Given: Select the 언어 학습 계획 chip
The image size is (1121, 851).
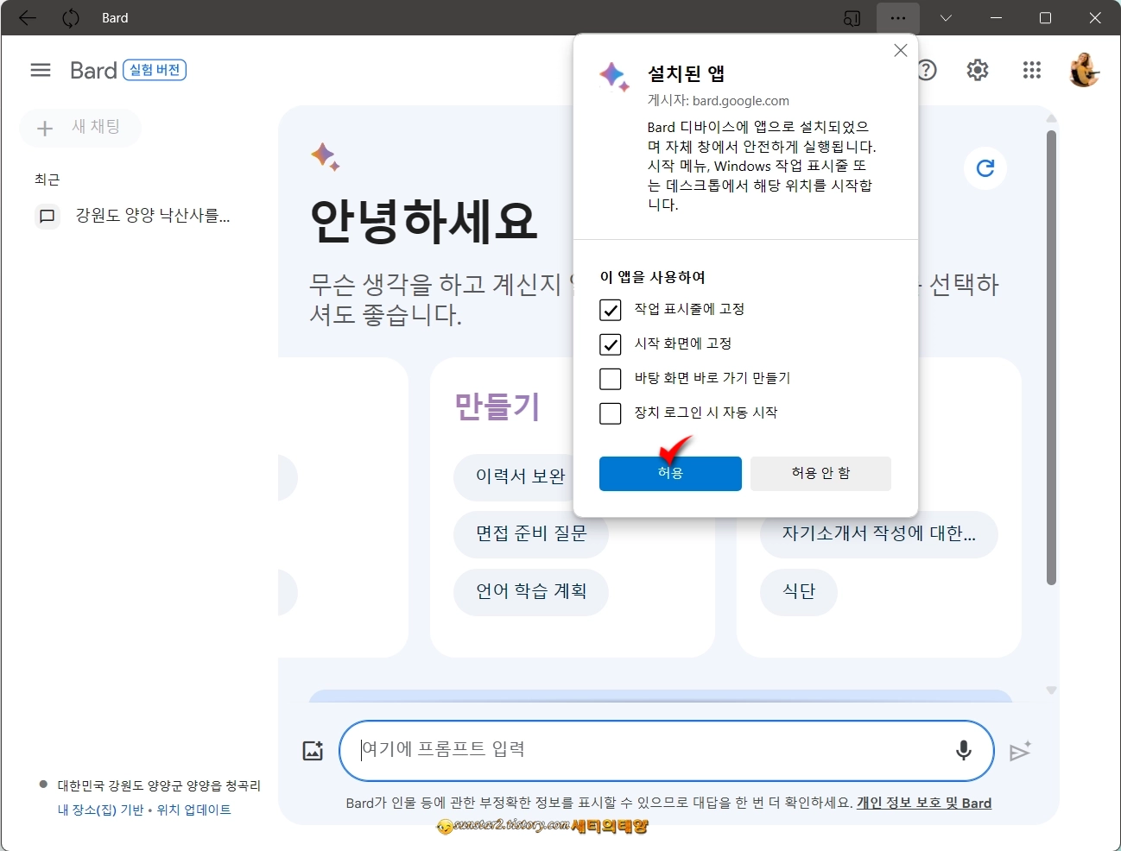Looking at the screenshot, I should (x=531, y=592).
